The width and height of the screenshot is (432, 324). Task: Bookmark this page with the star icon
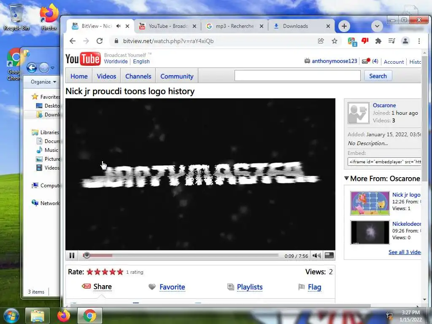(335, 41)
